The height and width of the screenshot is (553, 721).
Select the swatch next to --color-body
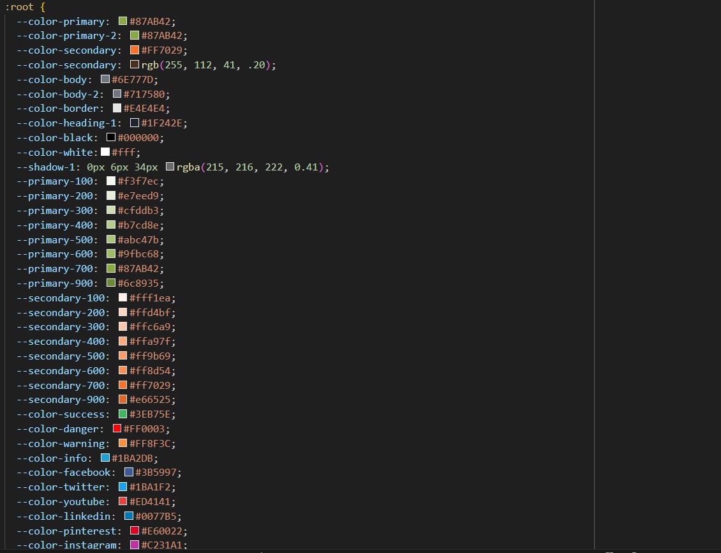click(105, 79)
